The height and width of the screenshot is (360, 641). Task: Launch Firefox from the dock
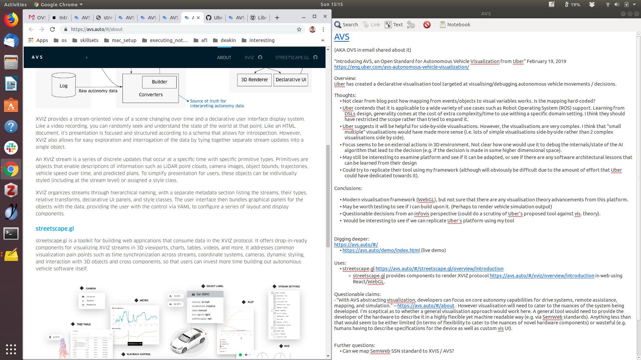point(11,20)
